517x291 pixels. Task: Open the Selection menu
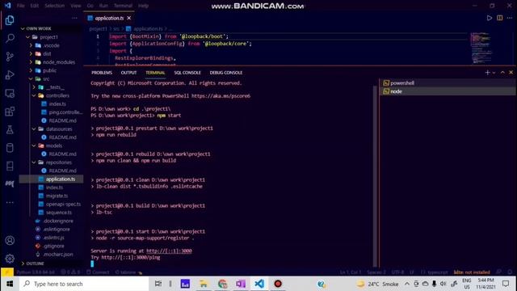(55, 6)
